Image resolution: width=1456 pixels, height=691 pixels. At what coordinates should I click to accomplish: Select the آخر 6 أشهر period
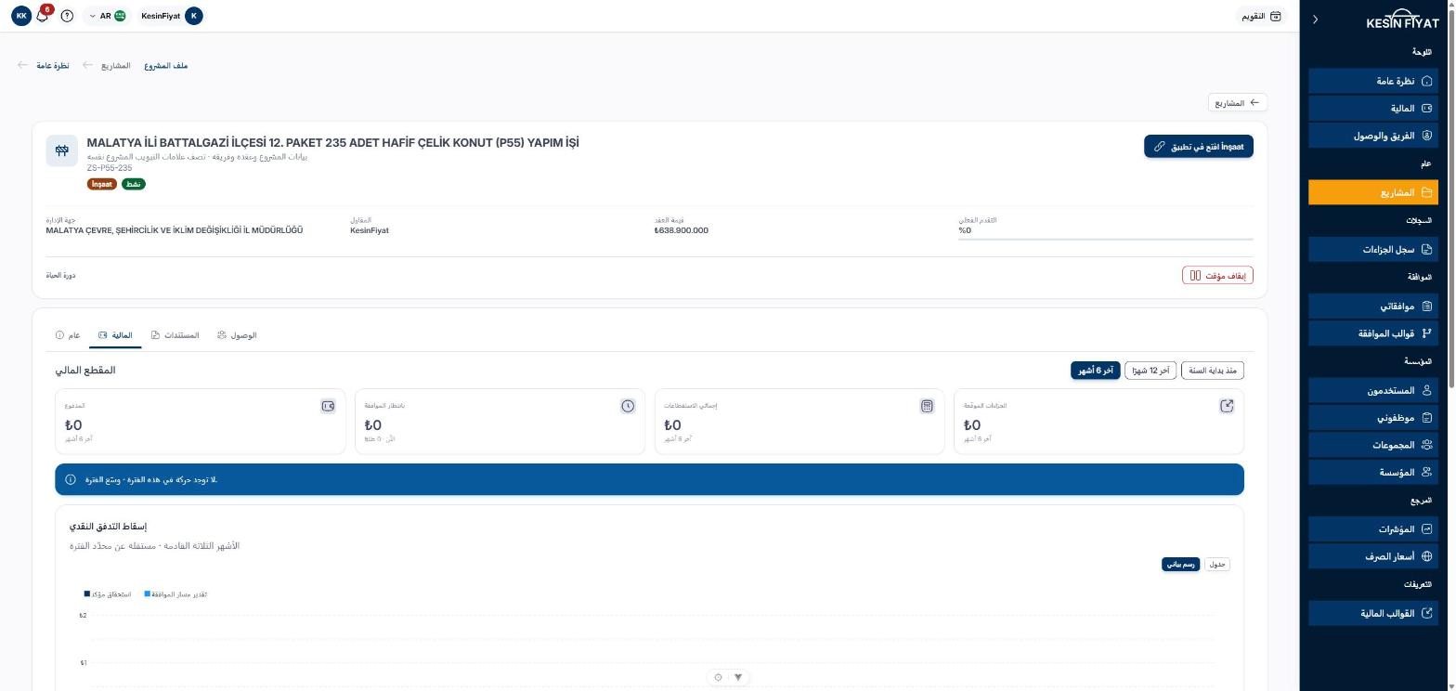pos(1096,371)
